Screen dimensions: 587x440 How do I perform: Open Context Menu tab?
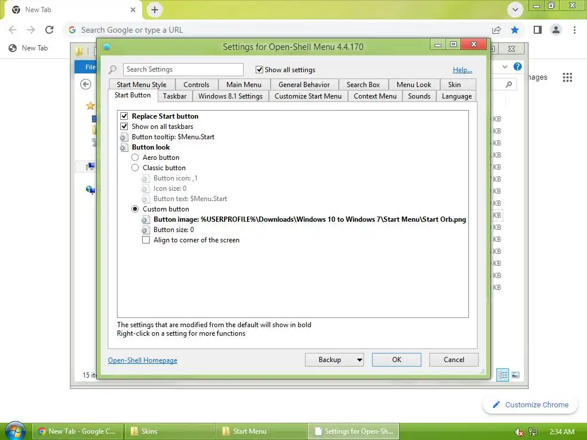(x=375, y=96)
